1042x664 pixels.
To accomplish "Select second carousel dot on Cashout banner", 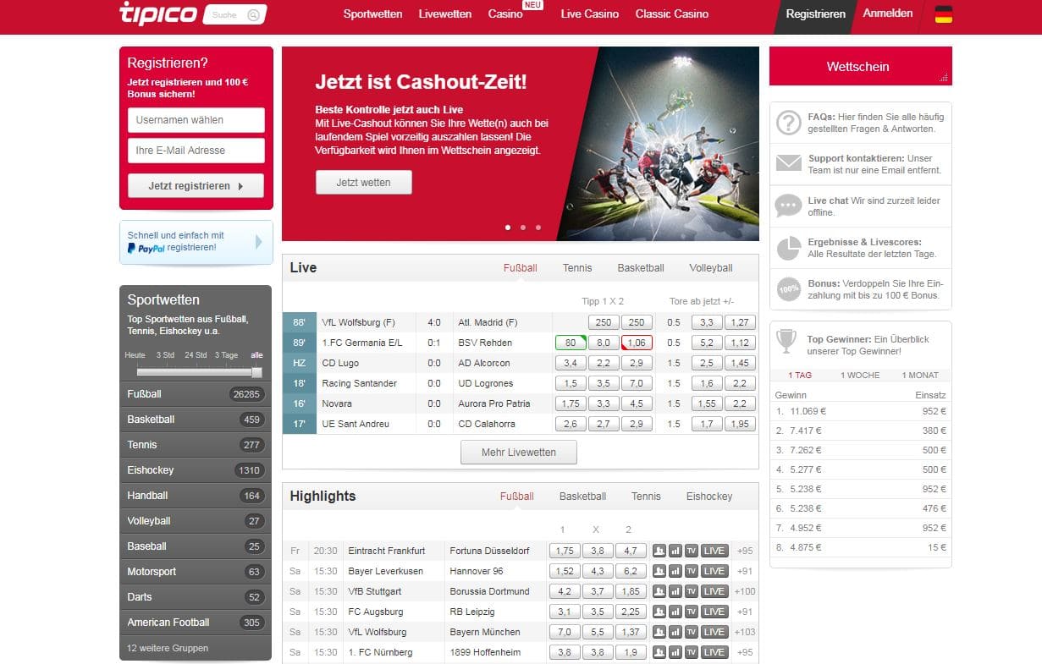I will [x=523, y=227].
